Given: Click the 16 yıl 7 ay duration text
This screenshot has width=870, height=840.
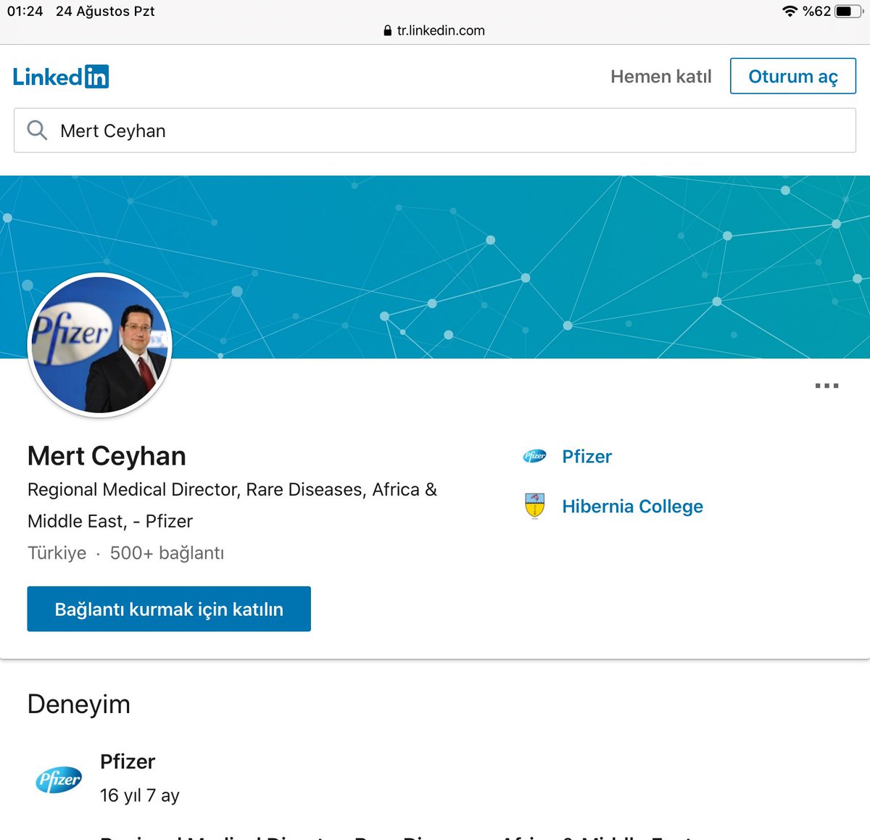Looking at the screenshot, I should click(139, 795).
